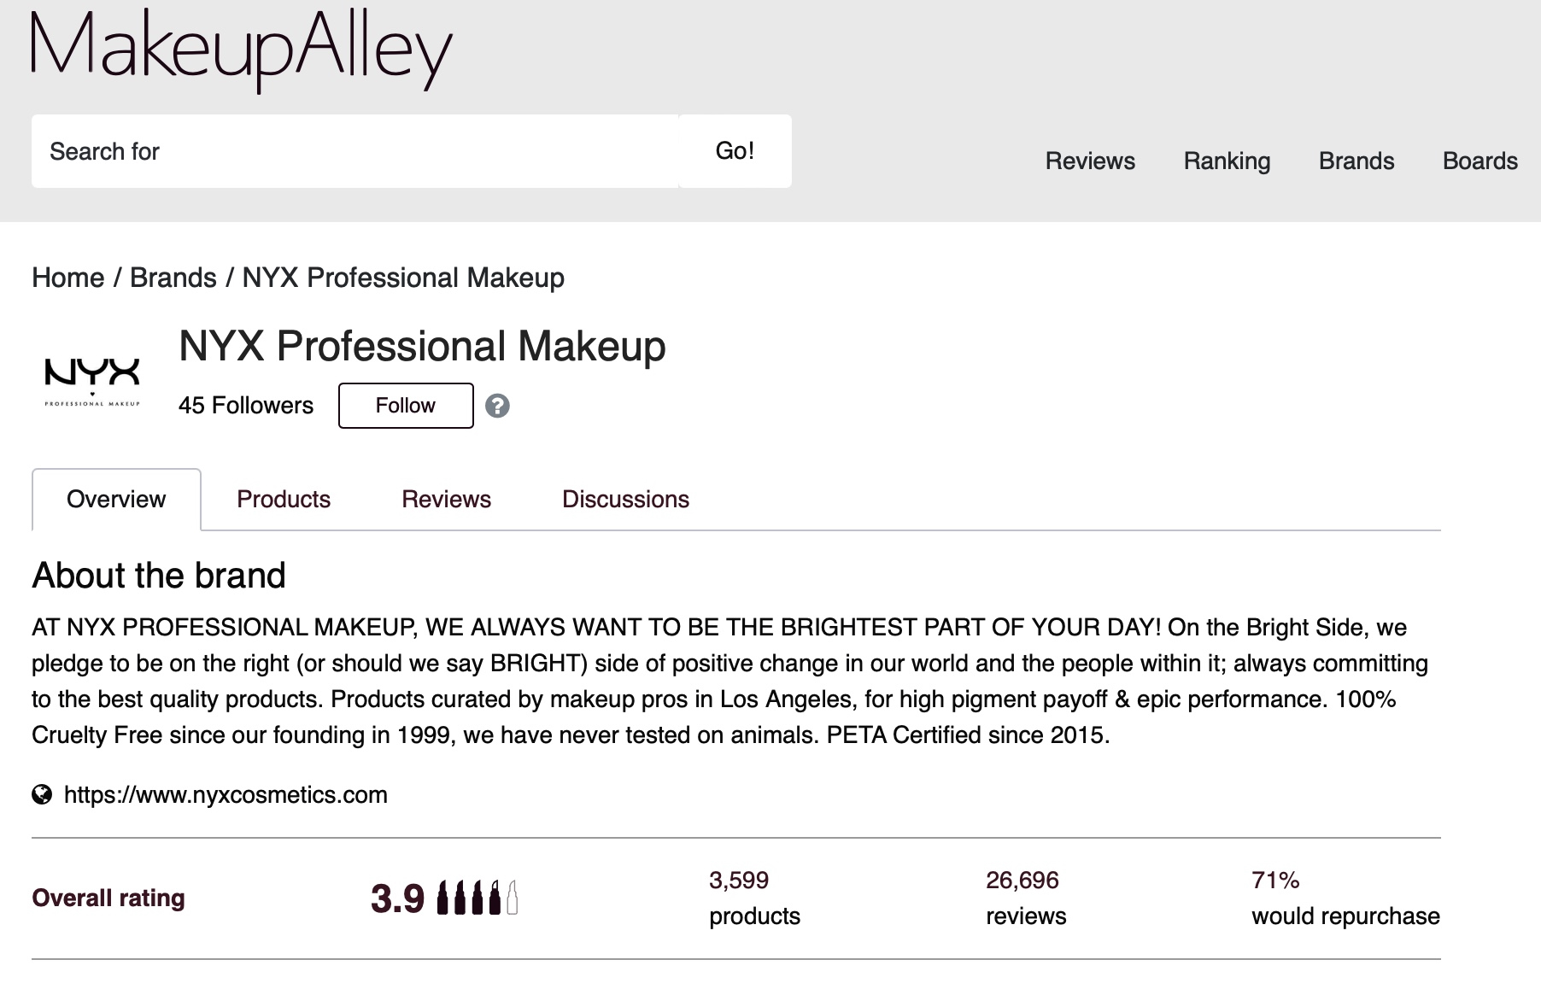Click the lipstick rating icons

477,898
